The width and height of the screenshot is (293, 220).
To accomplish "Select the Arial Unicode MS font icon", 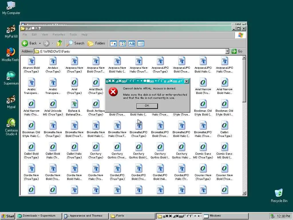I will click(53, 108).
